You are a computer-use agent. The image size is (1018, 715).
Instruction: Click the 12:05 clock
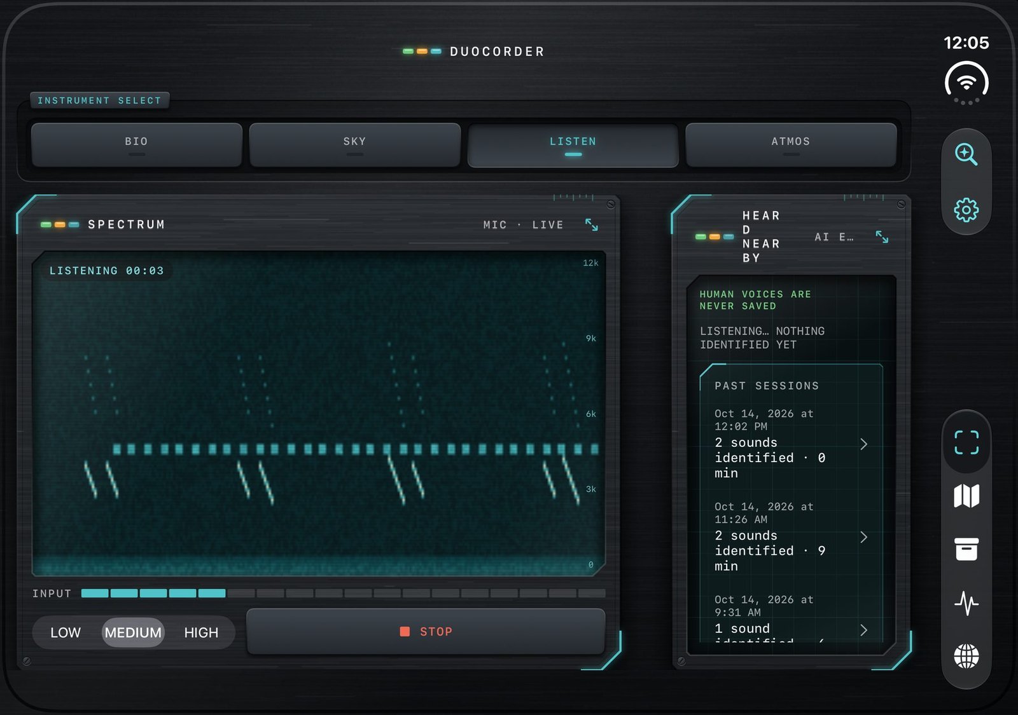(966, 43)
